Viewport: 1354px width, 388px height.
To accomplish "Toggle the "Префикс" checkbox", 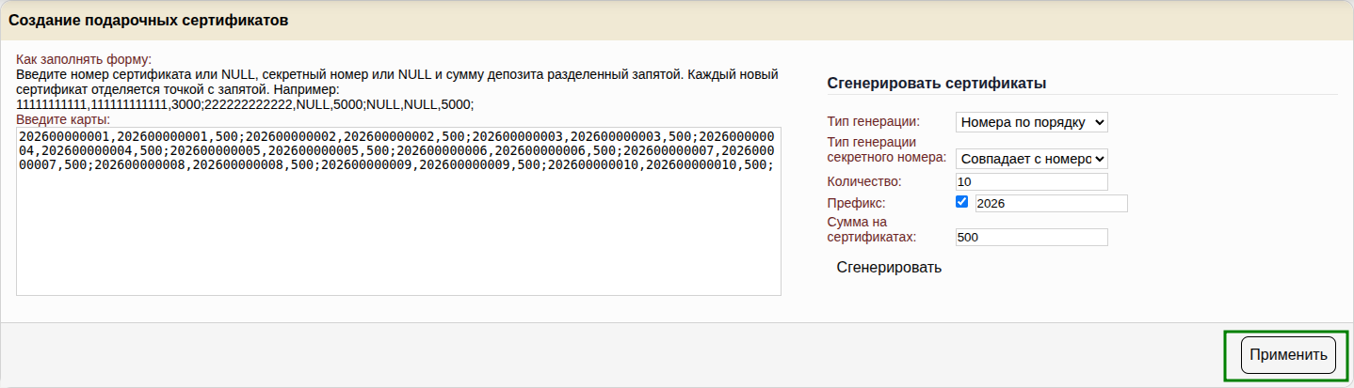I will pyautogui.click(x=961, y=202).
